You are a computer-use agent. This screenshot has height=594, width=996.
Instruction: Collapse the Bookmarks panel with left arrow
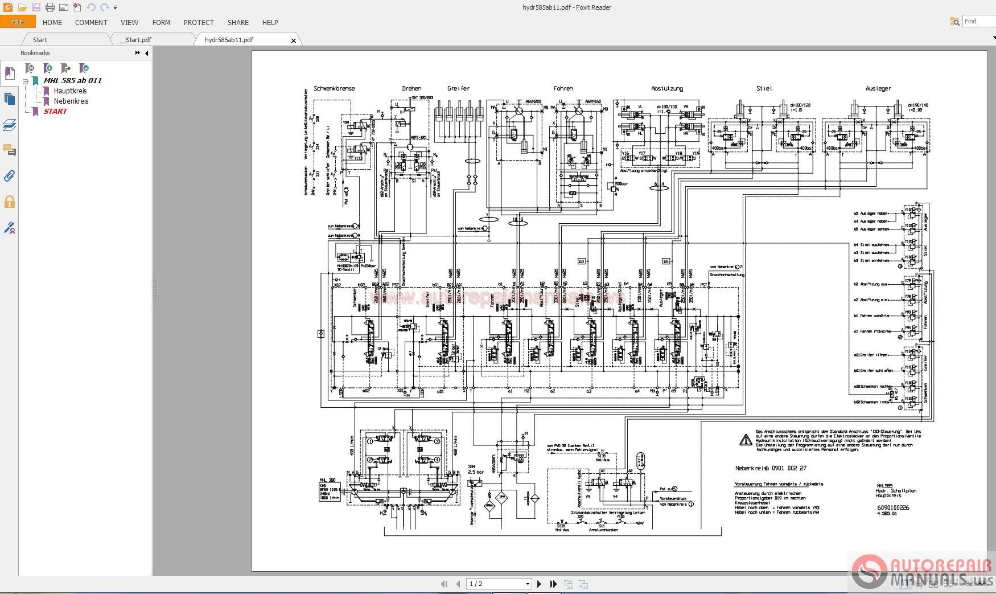point(147,53)
